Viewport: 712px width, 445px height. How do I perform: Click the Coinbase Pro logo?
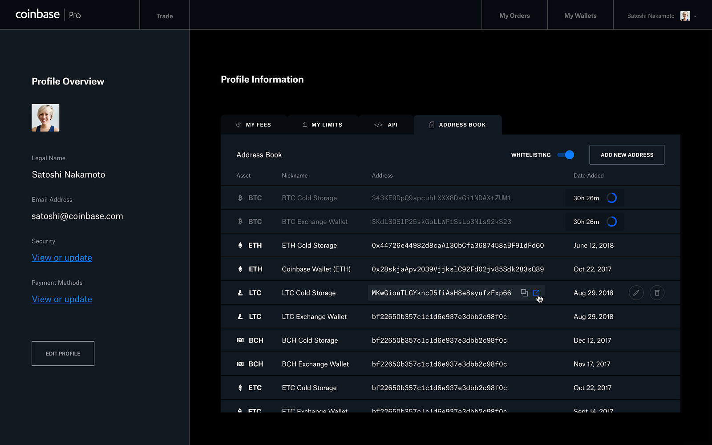48,15
